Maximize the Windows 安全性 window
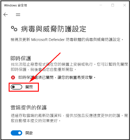The height and width of the screenshot is (140, 130). coord(113,5)
